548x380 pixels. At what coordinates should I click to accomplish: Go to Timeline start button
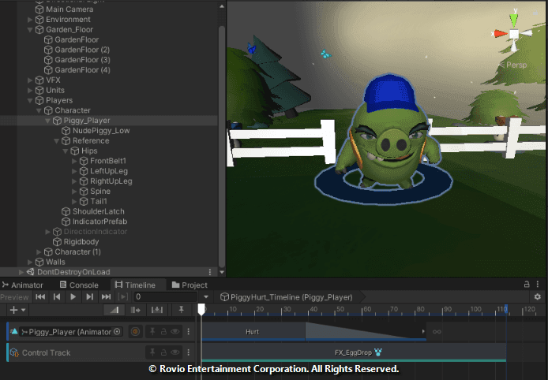[x=40, y=297]
